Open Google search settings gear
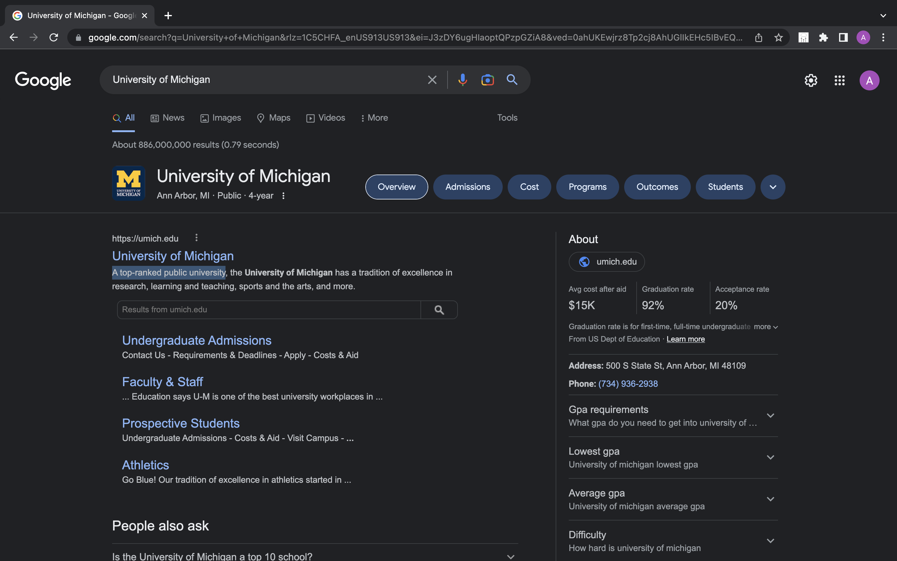Image resolution: width=897 pixels, height=561 pixels. tap(811, 80)
